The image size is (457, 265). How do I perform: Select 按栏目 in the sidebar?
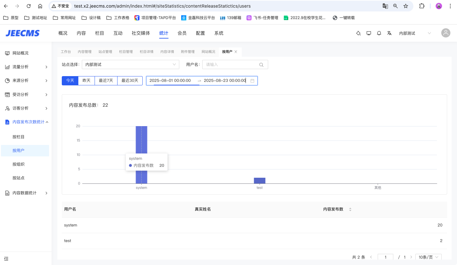18,137
